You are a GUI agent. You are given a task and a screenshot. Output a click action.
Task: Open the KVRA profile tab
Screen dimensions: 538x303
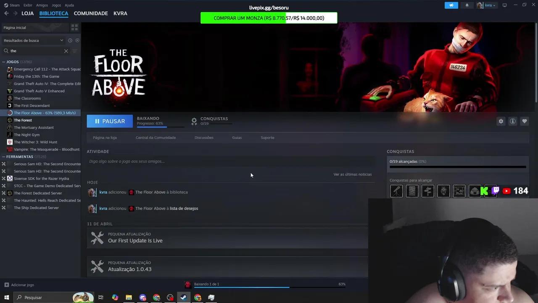click(x=120, y=13)
